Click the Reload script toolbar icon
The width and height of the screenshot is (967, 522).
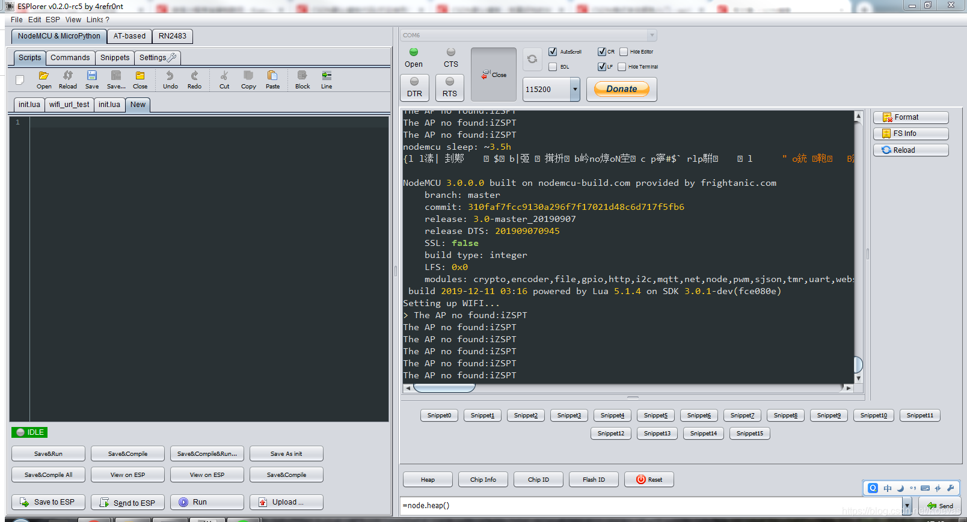coord(68,79)
